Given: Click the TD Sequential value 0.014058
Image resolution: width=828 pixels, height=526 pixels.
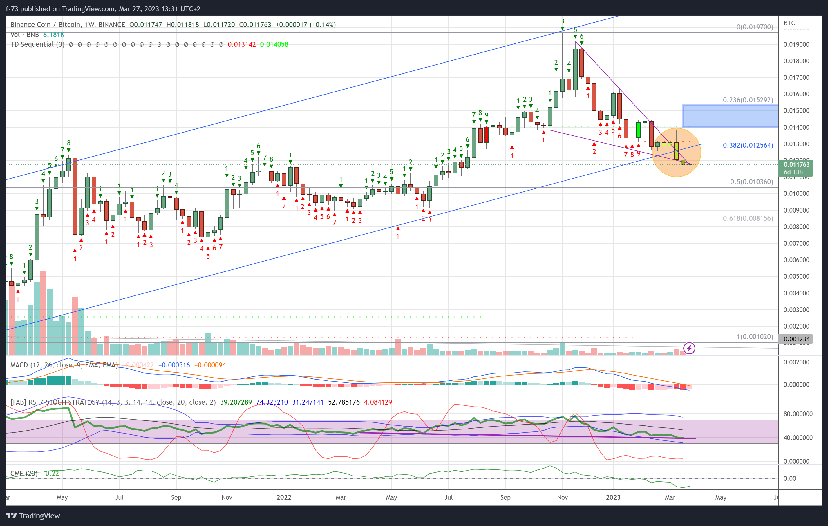Looking at the screenshot, I should tap(274, 44).
